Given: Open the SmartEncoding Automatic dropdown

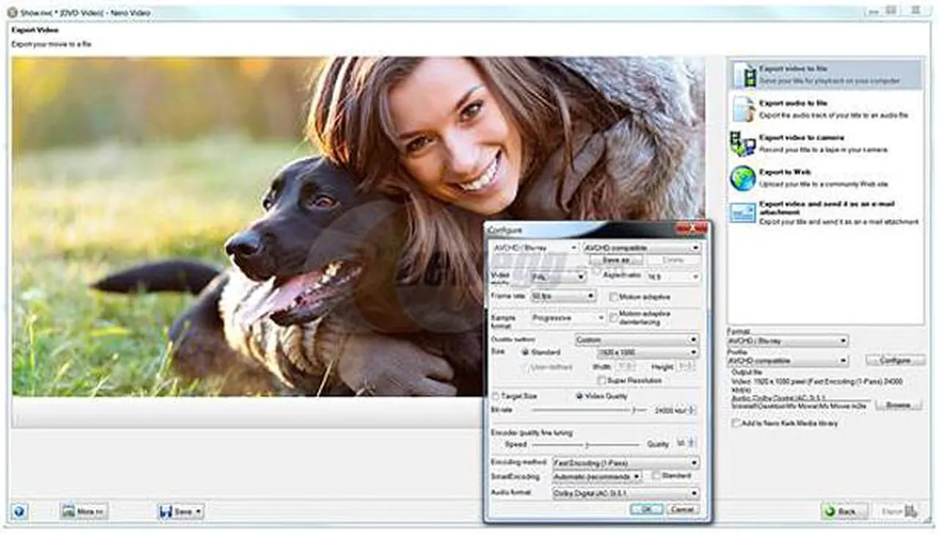Looking at the screenshot, I should pos(596,476).
